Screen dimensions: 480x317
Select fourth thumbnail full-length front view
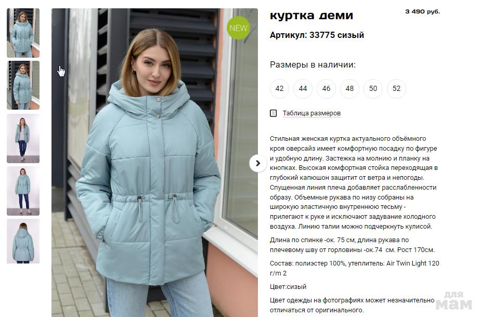pos(23,191)
